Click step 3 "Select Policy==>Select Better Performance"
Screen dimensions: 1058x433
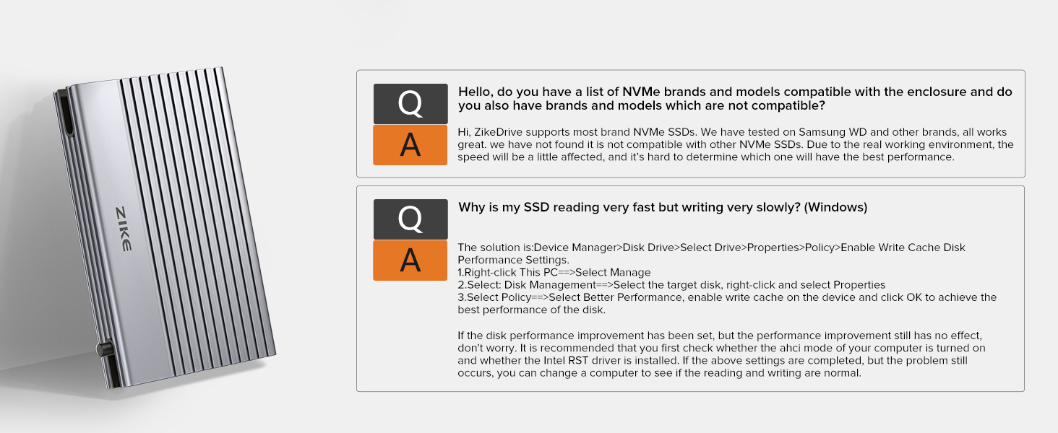click(727, 297)
